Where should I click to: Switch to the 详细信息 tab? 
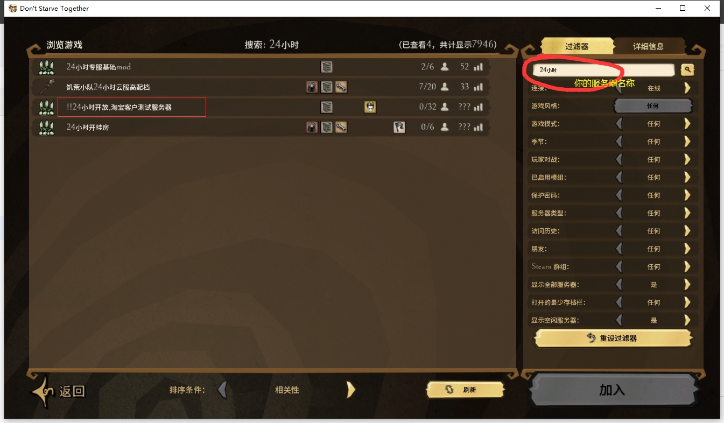649,46
